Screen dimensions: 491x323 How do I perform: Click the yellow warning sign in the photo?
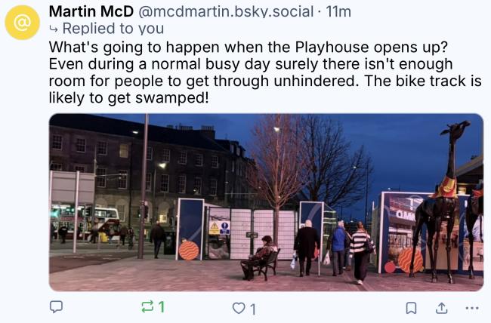click(215, 228)
